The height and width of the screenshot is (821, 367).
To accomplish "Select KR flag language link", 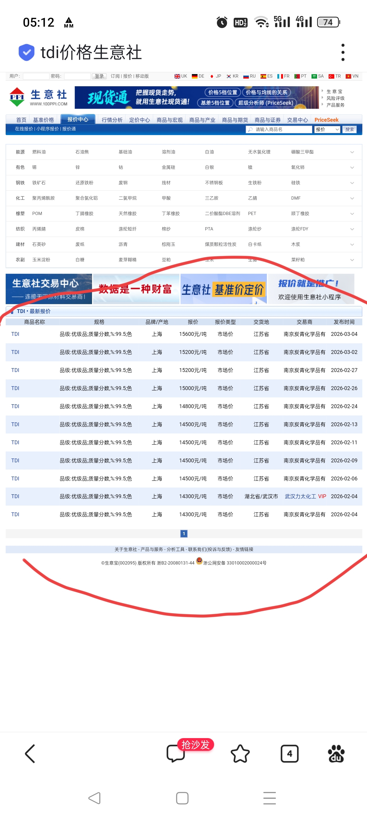I will [232, 76].
